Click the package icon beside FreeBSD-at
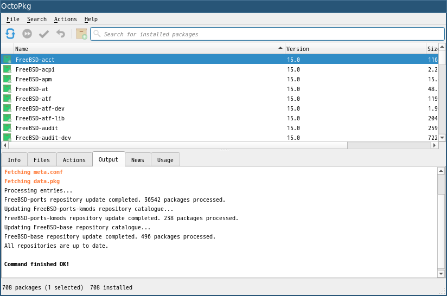This screenshot has width=447, height=296. tap(8, 88)
